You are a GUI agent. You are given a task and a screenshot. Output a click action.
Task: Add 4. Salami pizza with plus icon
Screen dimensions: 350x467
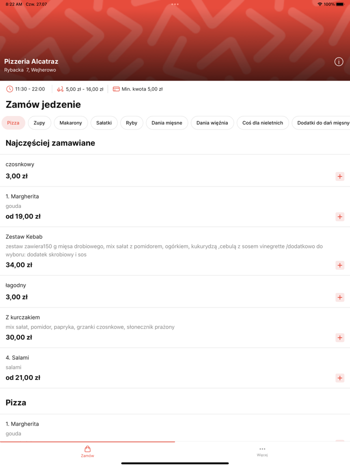(340, 378)
